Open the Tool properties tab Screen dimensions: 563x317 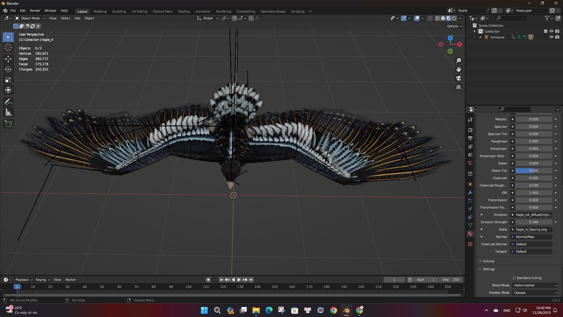coord(470,120)
